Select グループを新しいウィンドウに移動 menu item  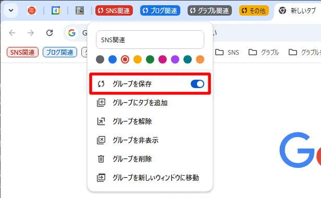pyautogui.click(x=150, y=178)
